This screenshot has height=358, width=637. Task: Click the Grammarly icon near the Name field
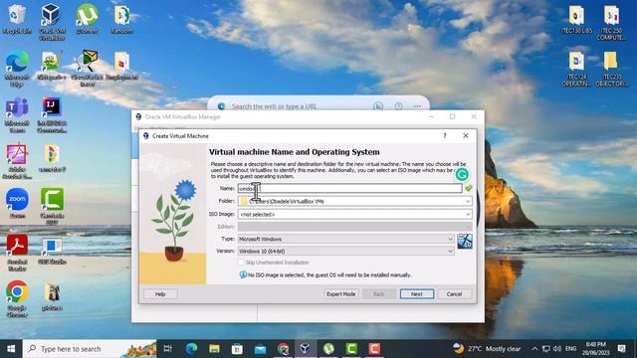tap(462, 175)
